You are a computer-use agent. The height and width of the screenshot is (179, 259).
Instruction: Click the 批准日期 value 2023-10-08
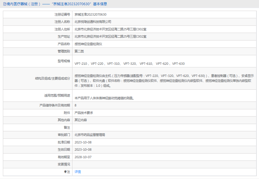(x=83, y=142)
